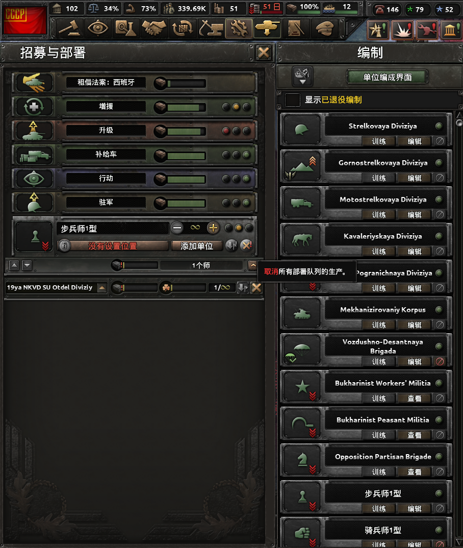Open the construction crane icon
Viewport: 463px width, 548px height.
click(211, 28)
